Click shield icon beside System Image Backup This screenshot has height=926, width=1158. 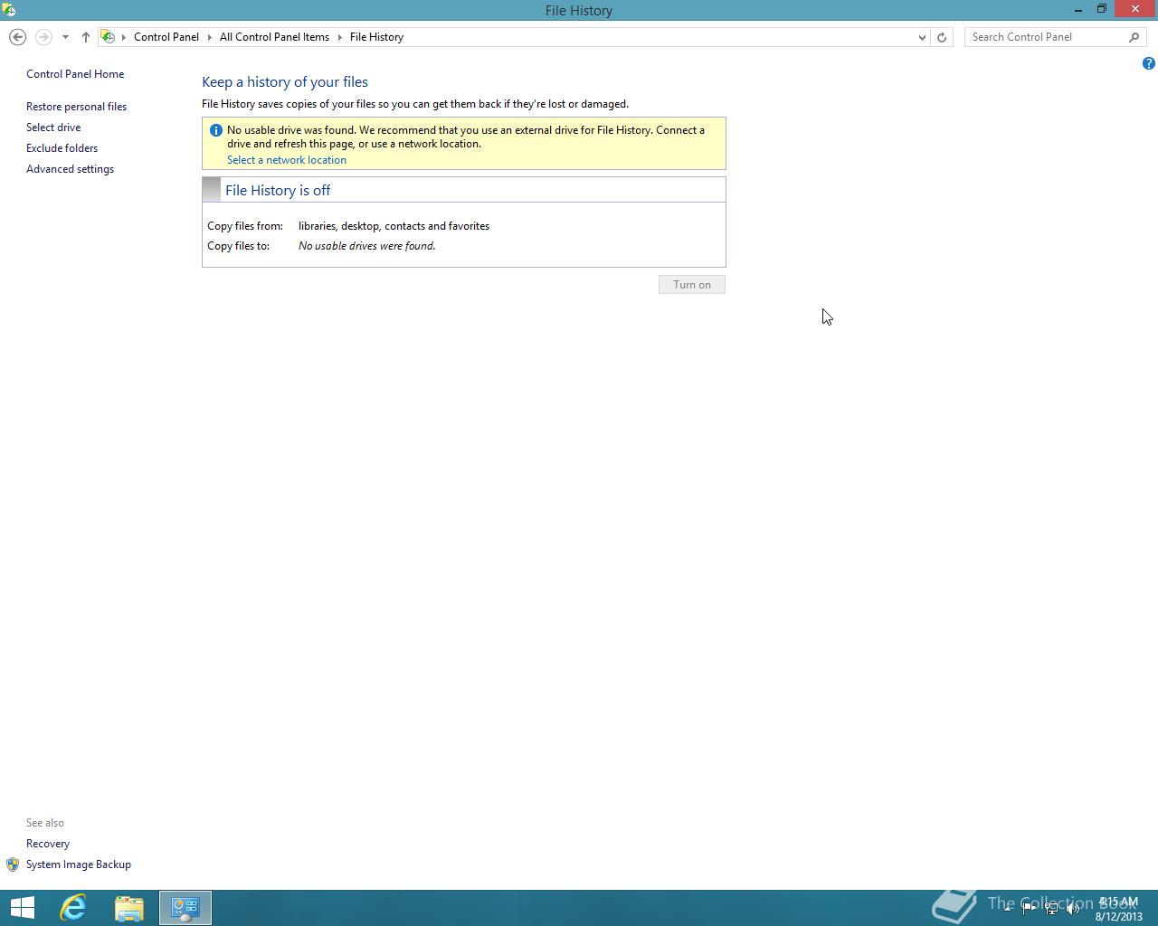[x=13, y=865]
